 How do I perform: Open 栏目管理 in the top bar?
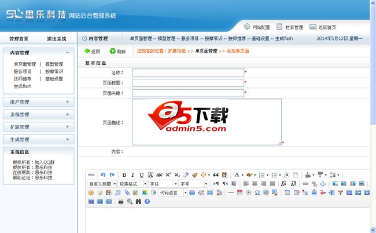290,27
